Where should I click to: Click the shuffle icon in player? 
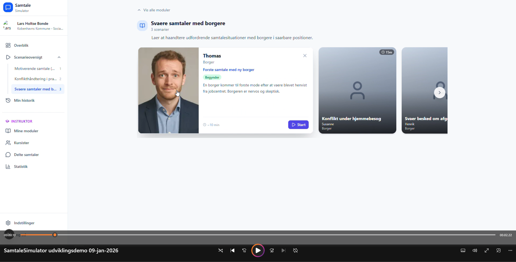[x=221, y=250]
